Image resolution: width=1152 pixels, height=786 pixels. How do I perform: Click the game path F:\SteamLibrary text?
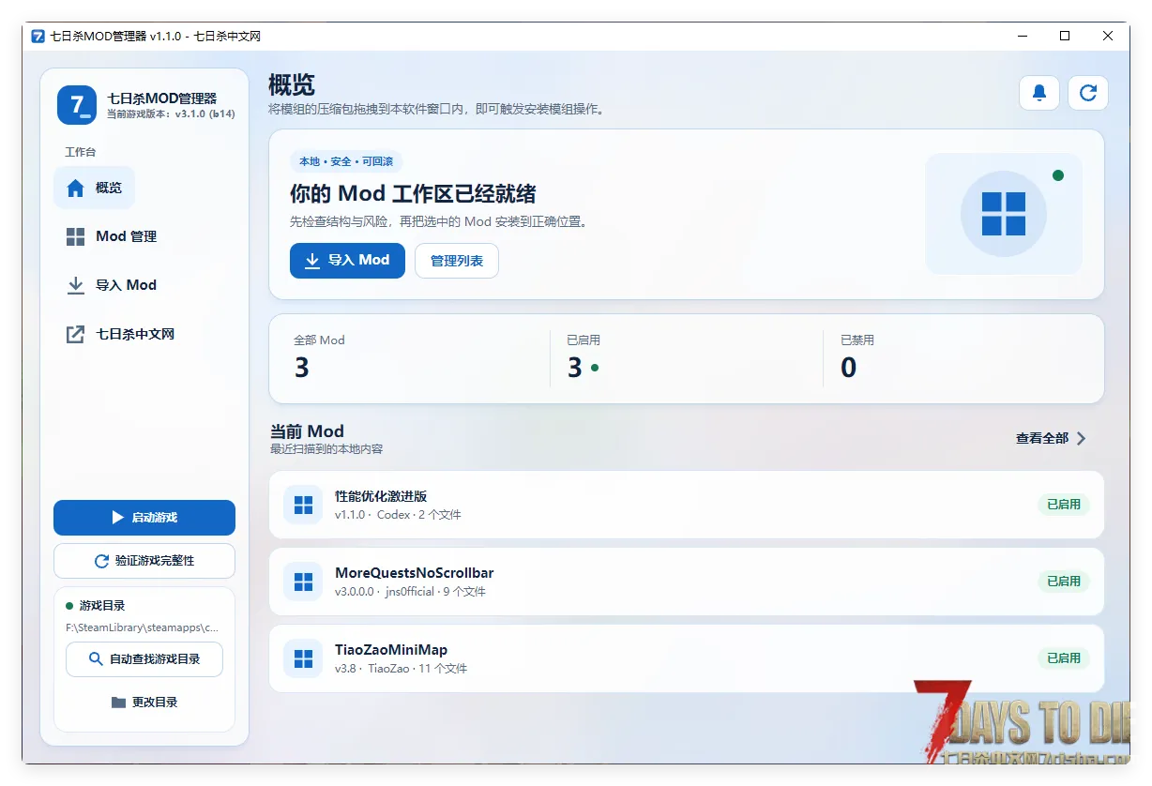point(142,628)
